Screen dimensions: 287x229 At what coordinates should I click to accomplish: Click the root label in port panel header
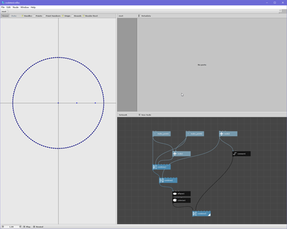tap(121, 16)
